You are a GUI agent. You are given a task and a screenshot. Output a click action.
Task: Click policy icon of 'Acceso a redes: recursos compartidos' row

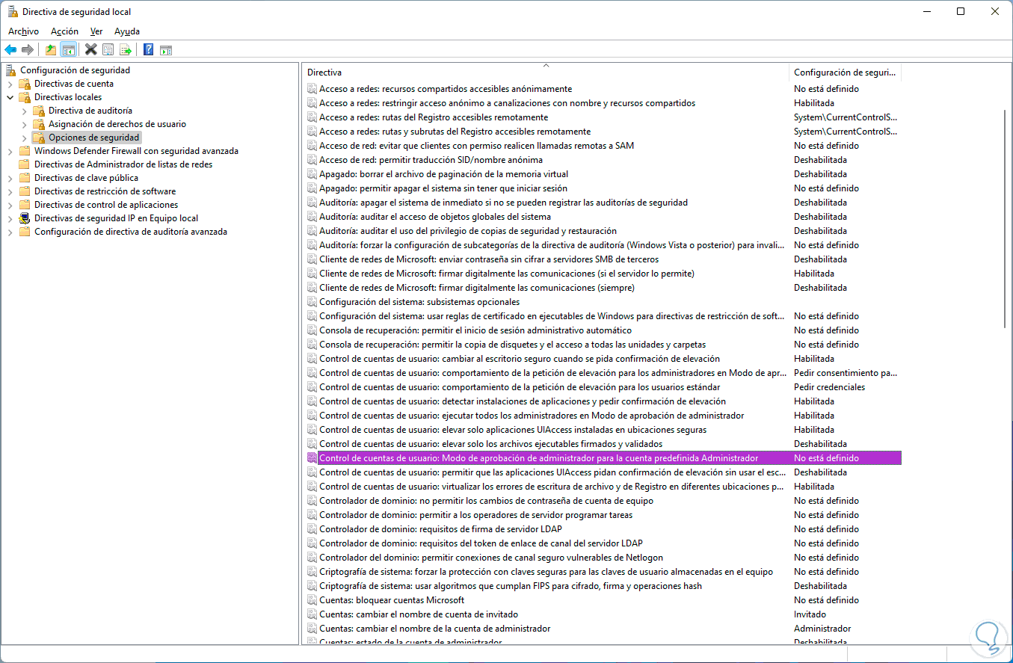point(312,89)
